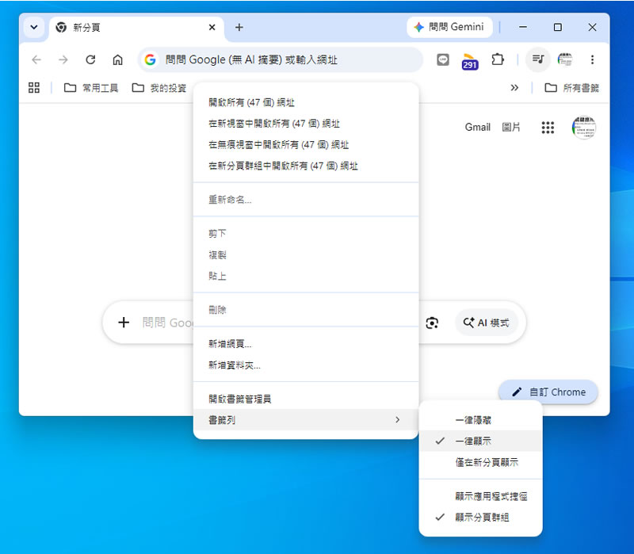Open the apps grid on bookmarks bar
The height and width of the screenshot is (554, 634).
[34, 88]
